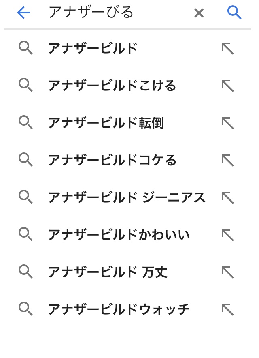Tap the fill-in arrow for アナザービルドコケる
The height and width of the screenshot is (358, 259).
[x=227, y=160]
